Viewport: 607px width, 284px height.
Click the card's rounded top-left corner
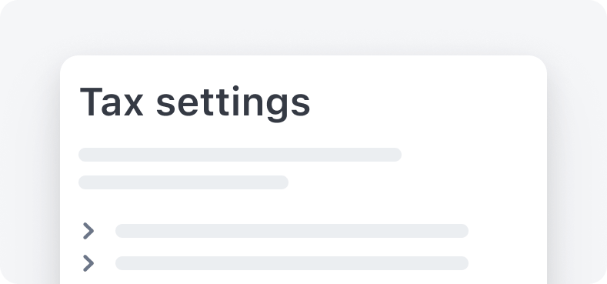point(69,65)
